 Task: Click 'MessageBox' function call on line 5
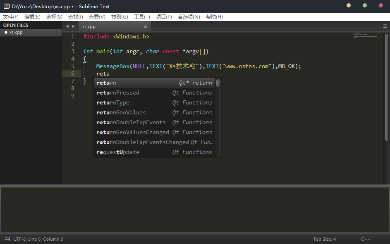[112, 66]
